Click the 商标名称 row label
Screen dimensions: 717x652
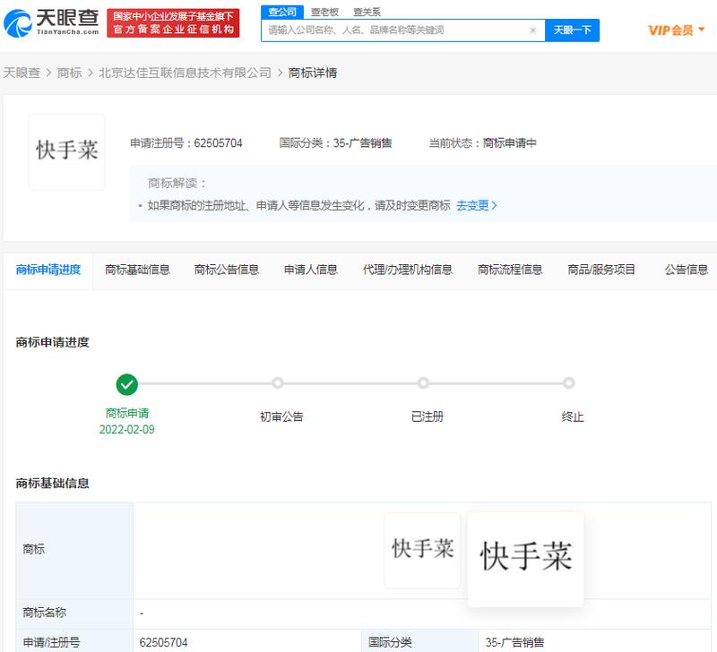pos(44,613)
